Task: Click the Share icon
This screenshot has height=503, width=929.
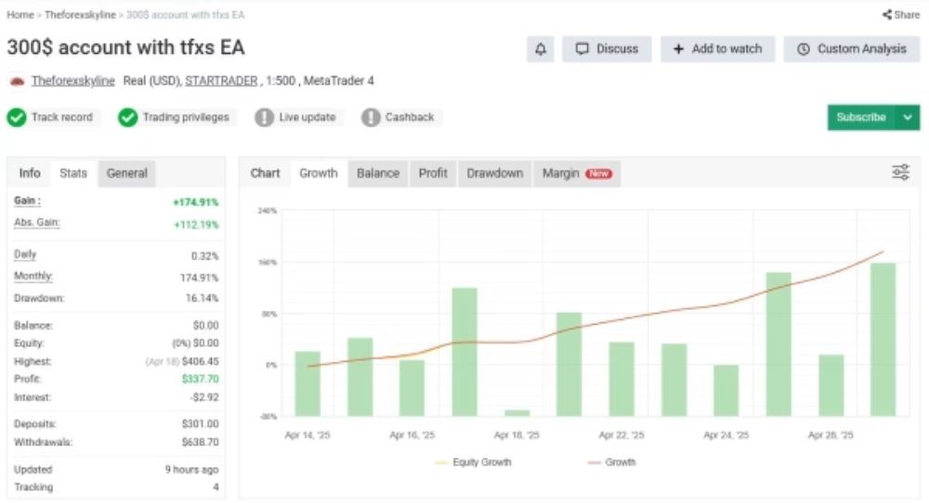Action: pyautogui.click(x=886, y=15)
